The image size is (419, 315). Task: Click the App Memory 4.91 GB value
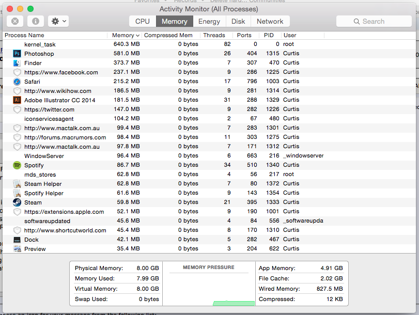click(x=332, y=268)
